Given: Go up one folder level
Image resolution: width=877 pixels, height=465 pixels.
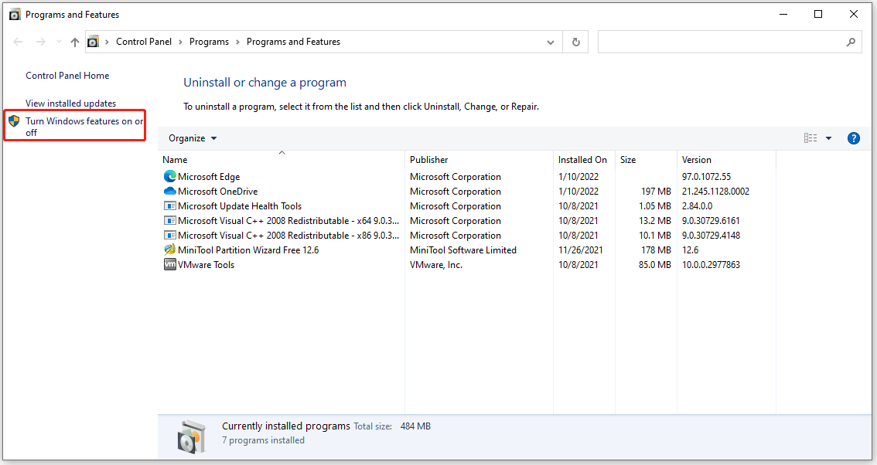Looking at the screenshot, I should tap(75, 42).
